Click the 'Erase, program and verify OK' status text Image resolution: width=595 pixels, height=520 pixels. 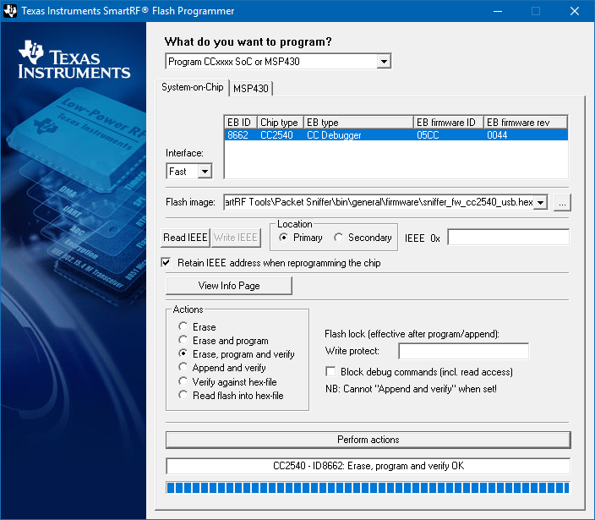(406, 466)
